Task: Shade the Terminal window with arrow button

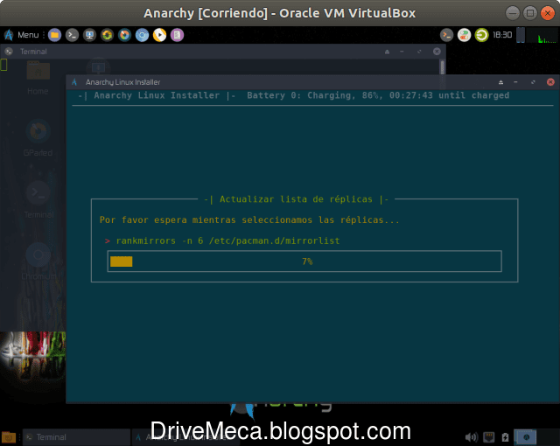Action: (387, 52)
